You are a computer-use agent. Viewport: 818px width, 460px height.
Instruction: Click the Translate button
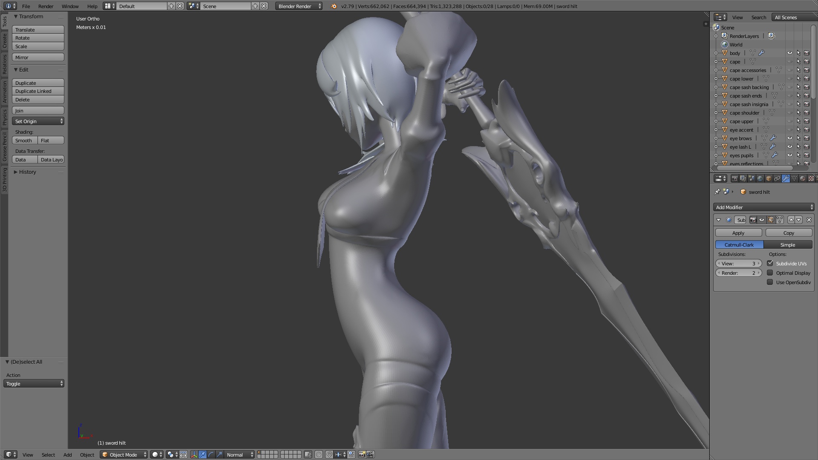(x=38, y=30)
